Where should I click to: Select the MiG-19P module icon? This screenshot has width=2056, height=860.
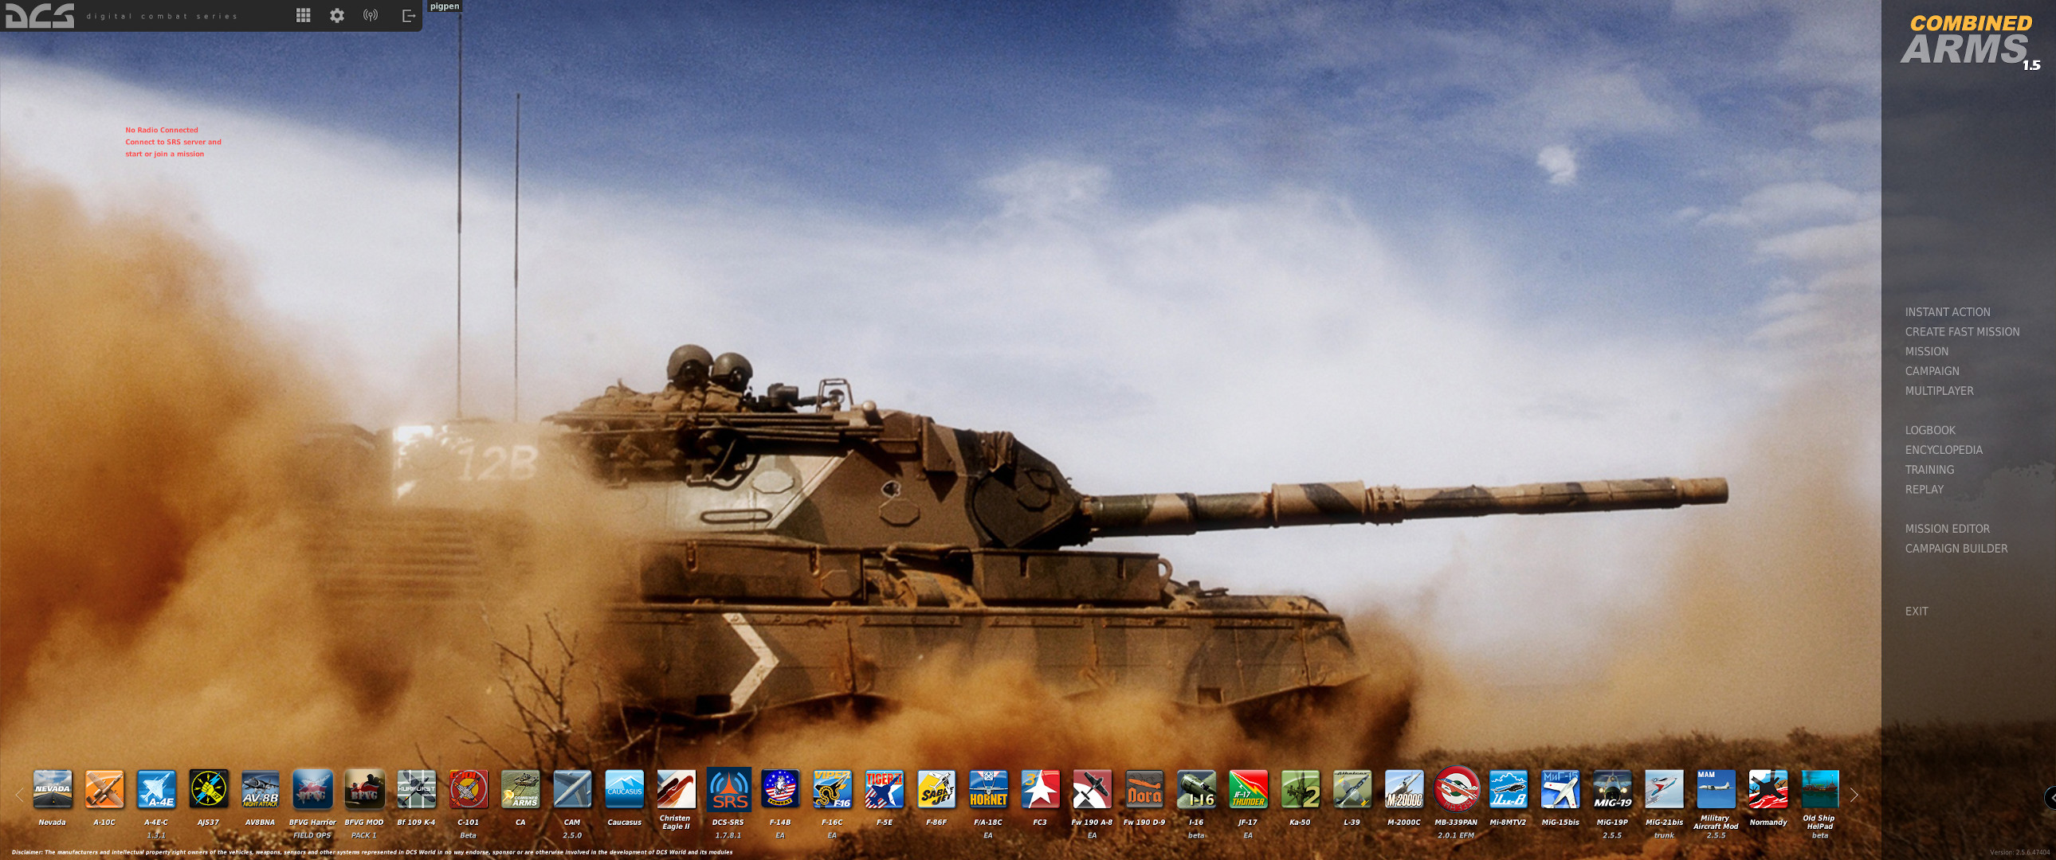pos(1611,789)
